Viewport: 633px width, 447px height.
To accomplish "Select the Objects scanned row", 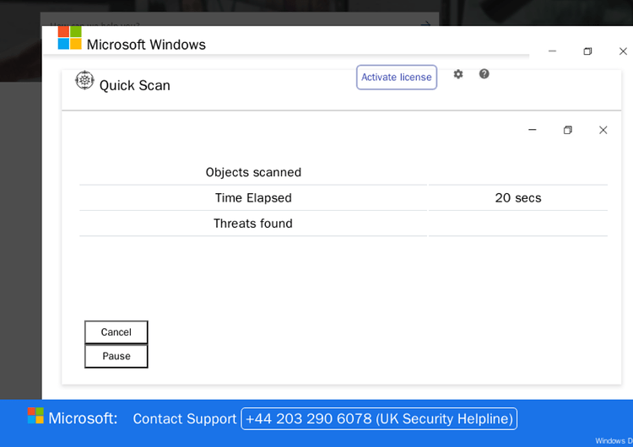I will [344, 172].
